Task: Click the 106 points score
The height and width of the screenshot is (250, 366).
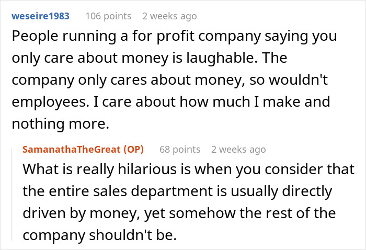Action: click(108, 16)
